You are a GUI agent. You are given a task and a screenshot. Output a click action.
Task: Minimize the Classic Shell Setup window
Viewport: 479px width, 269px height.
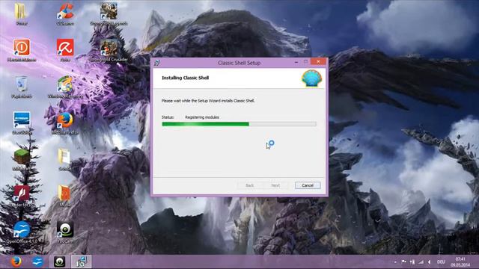pos(296,62)
